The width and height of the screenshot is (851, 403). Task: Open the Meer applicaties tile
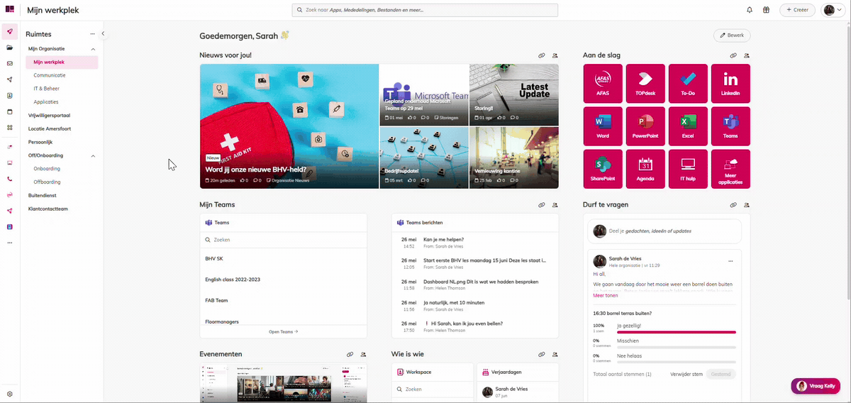(x=730, y=169)
